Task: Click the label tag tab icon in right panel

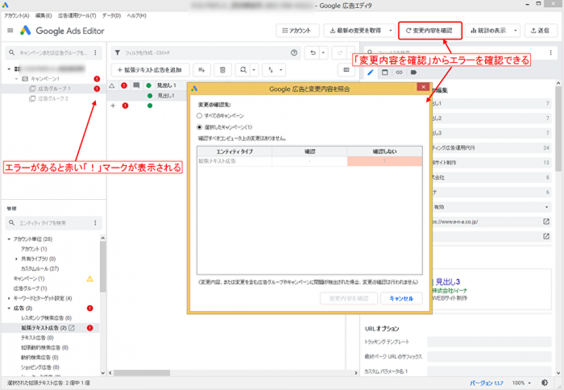Action: (413, 73)
